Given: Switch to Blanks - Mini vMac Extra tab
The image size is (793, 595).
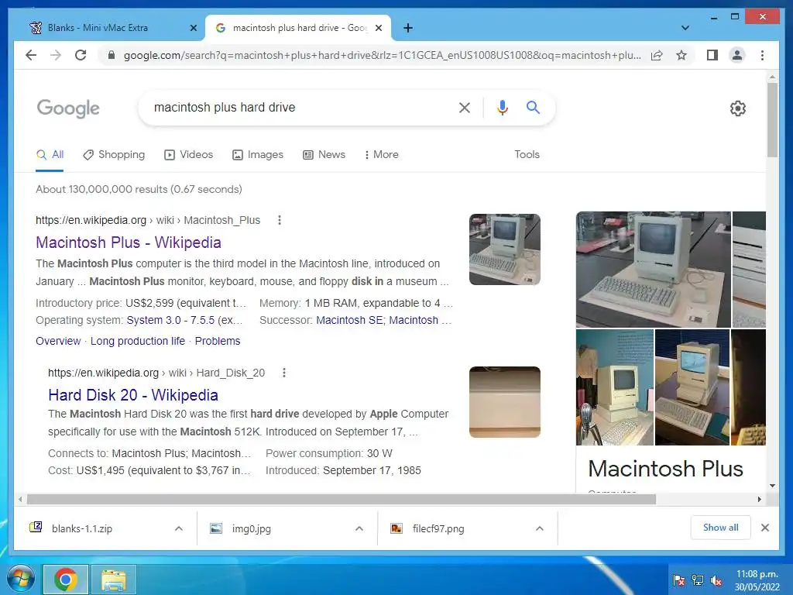Looking at the screenshot, I should [x=98, y=28].
